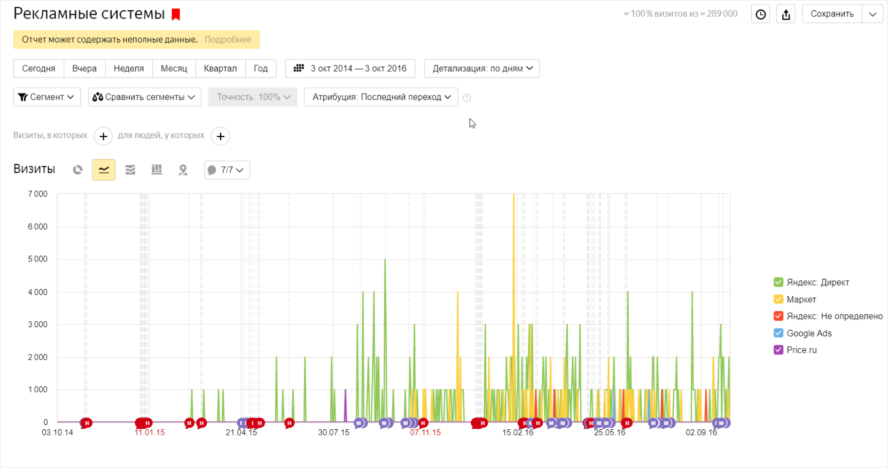Toggle Яндекс: Не определено series checkbox
This screenshot has height=468, width=888.
[x=778, y=316]
